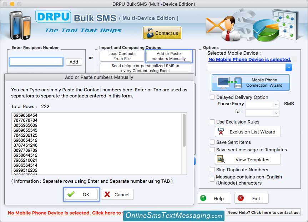Screen dimensions: 308x222
Task: Check Save Sent Items option
Action: [212, 142]
